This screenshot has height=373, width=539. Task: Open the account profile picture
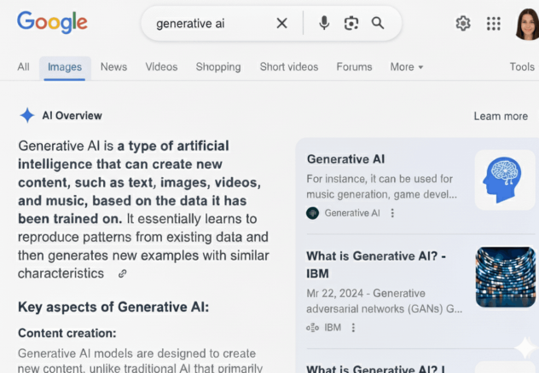coord(526,23)
